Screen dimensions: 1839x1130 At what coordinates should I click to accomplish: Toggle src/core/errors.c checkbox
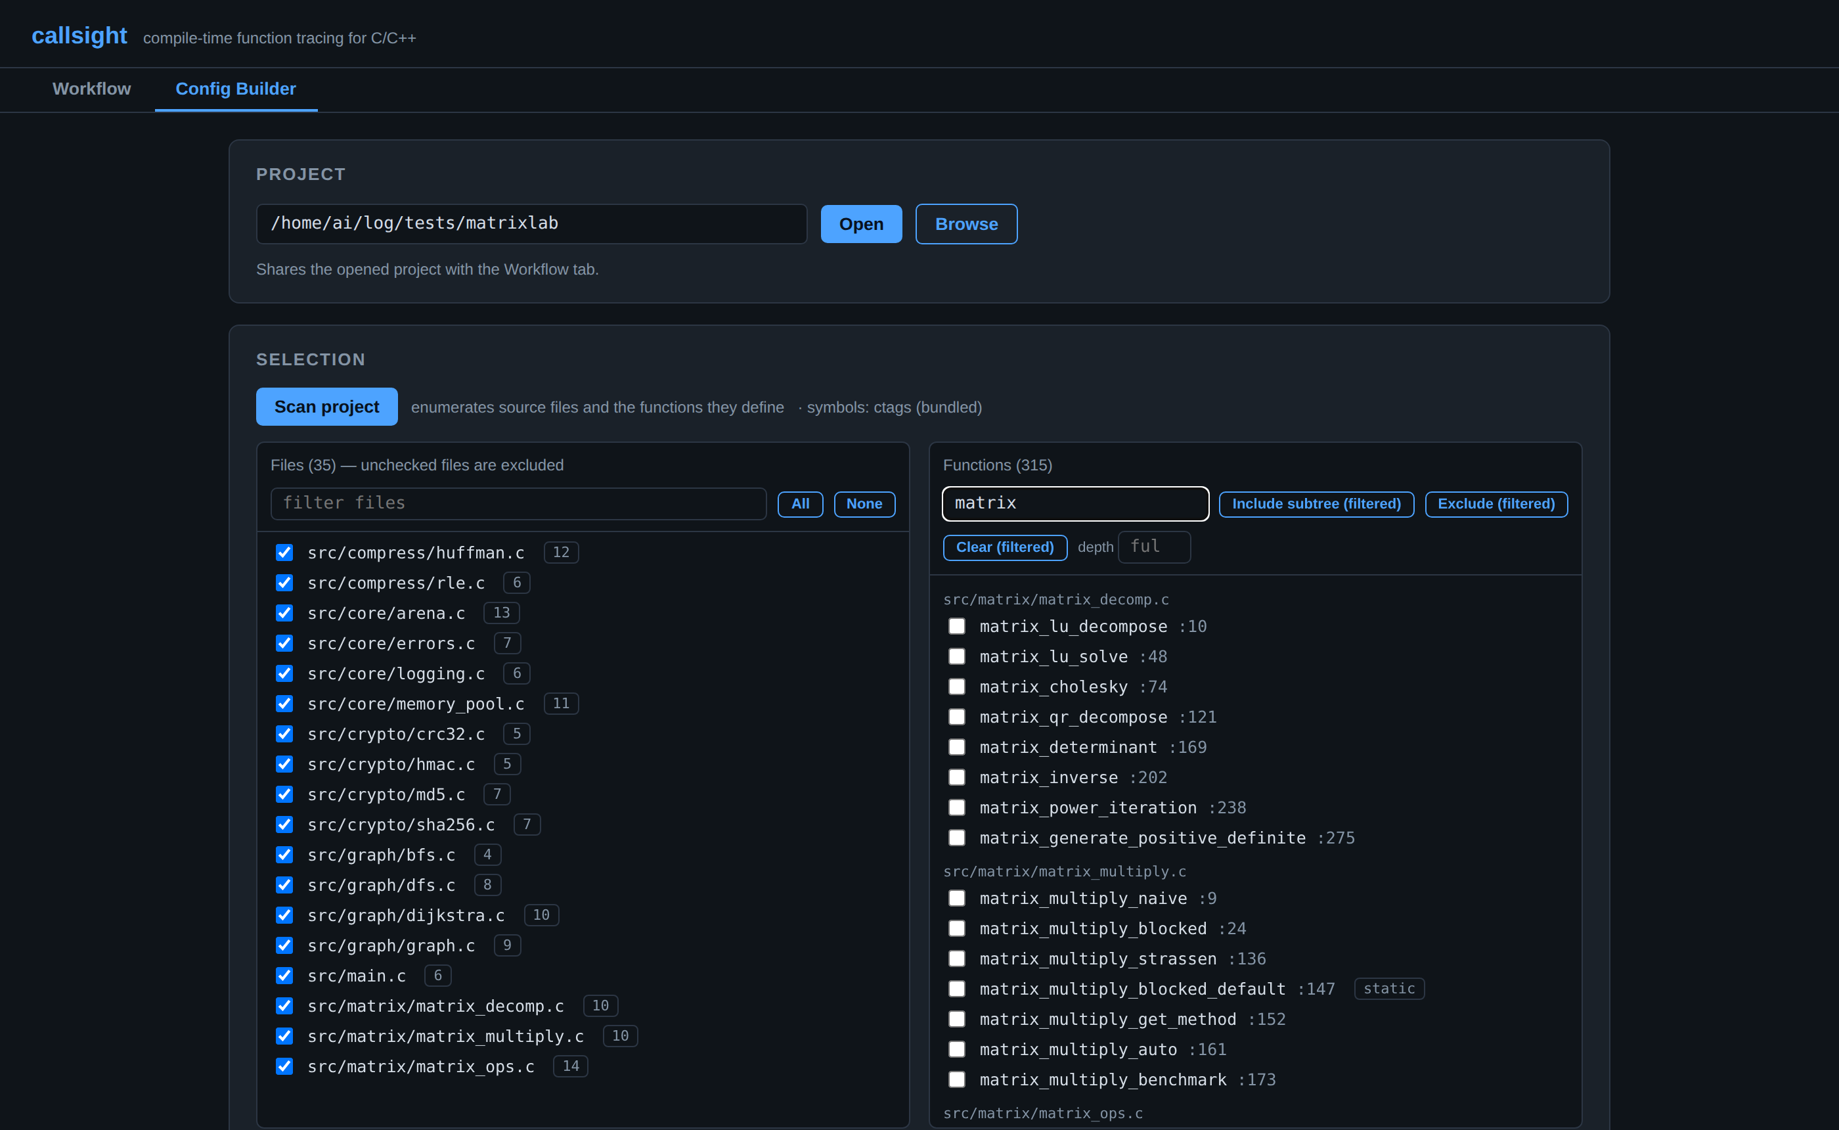pos(284,643)
